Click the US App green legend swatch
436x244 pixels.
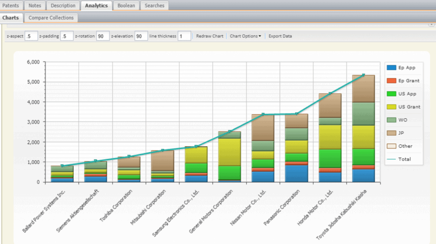391,94
